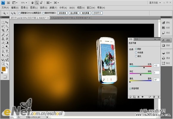173x119 pixels.
Task: Pick the Lasso tool
Action: (x=3, y=26)
